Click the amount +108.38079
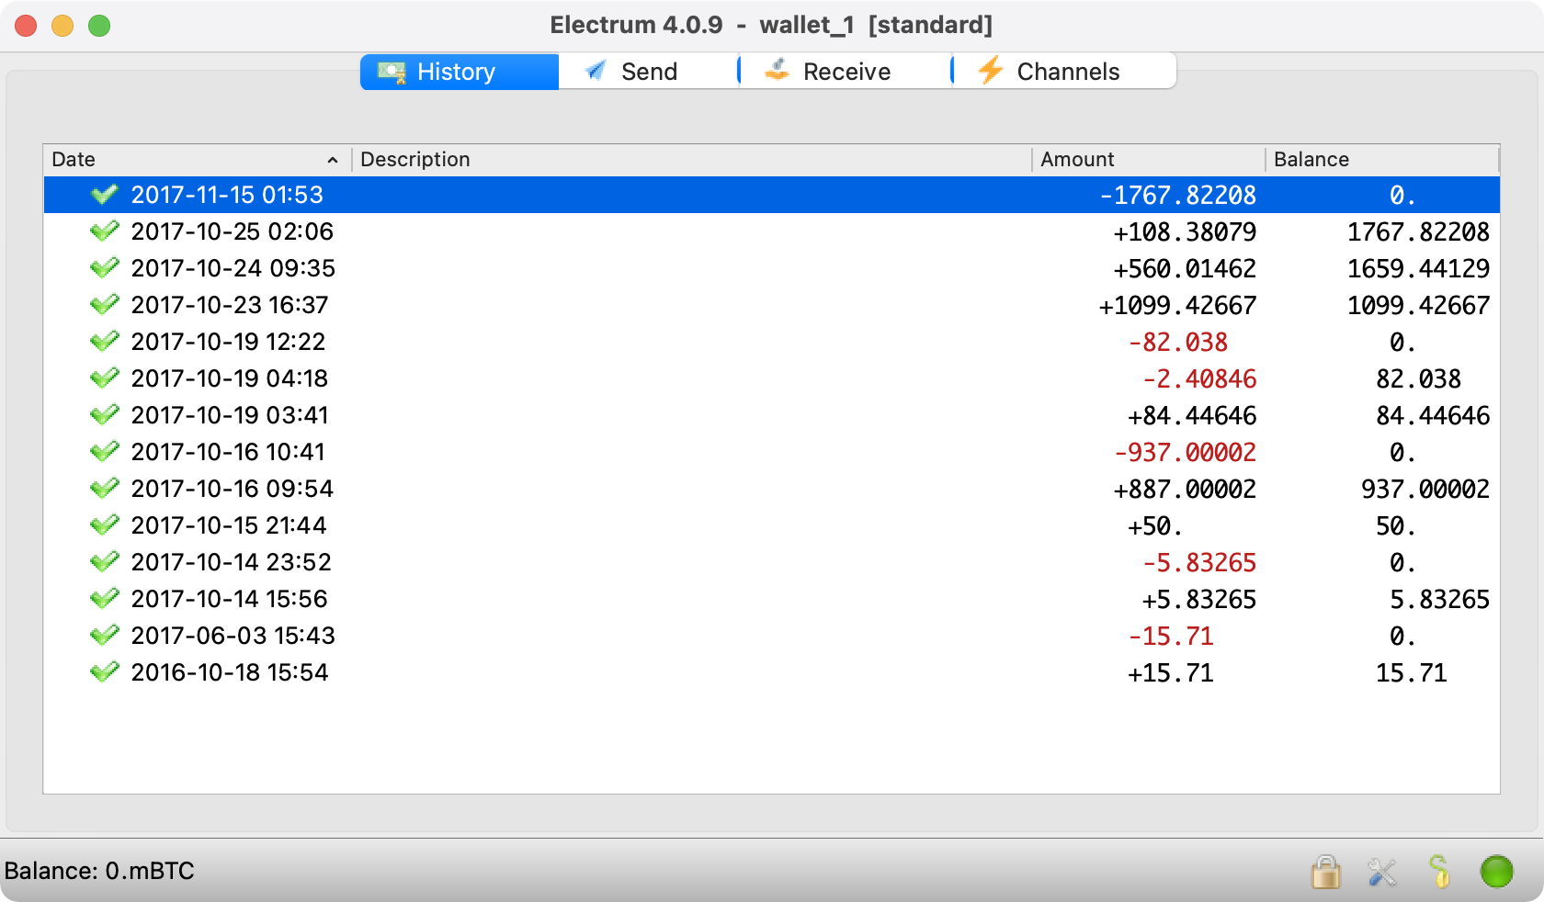Viewport: 1544px width, 902px height. click(1185, 231)
